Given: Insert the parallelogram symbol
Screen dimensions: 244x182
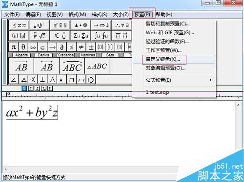Looking at the screenshot, I should point(81,80).
